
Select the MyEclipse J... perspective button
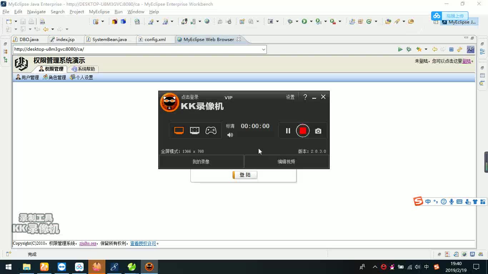click(x=459, y=22)
